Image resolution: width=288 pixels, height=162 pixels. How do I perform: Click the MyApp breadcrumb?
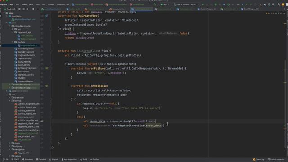(4, 4)
